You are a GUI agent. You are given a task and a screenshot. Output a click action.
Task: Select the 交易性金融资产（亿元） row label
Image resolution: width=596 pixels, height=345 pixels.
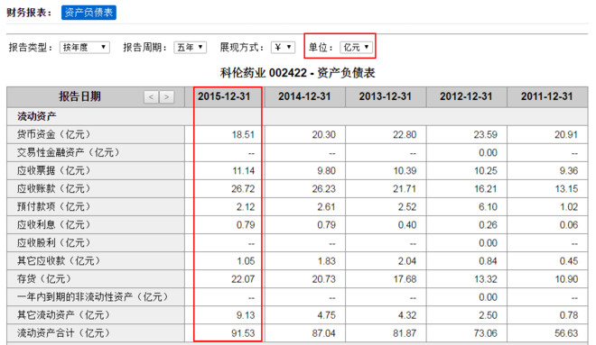(68, 152)
